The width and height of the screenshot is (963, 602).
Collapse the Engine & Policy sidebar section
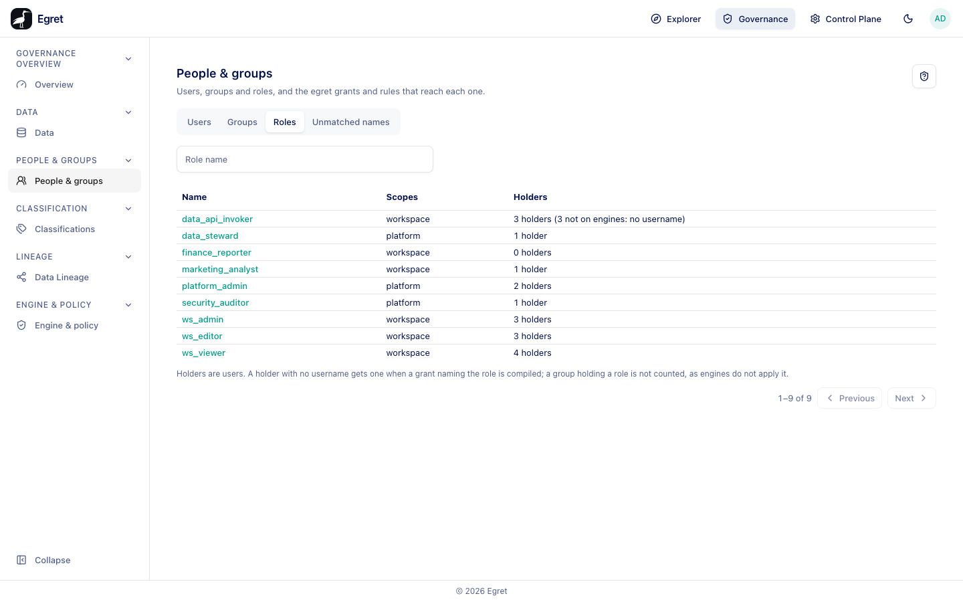pos(128,305)
